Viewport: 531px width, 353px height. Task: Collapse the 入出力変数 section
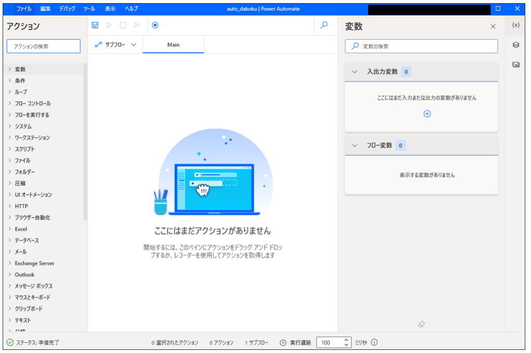tap(355, 71)
